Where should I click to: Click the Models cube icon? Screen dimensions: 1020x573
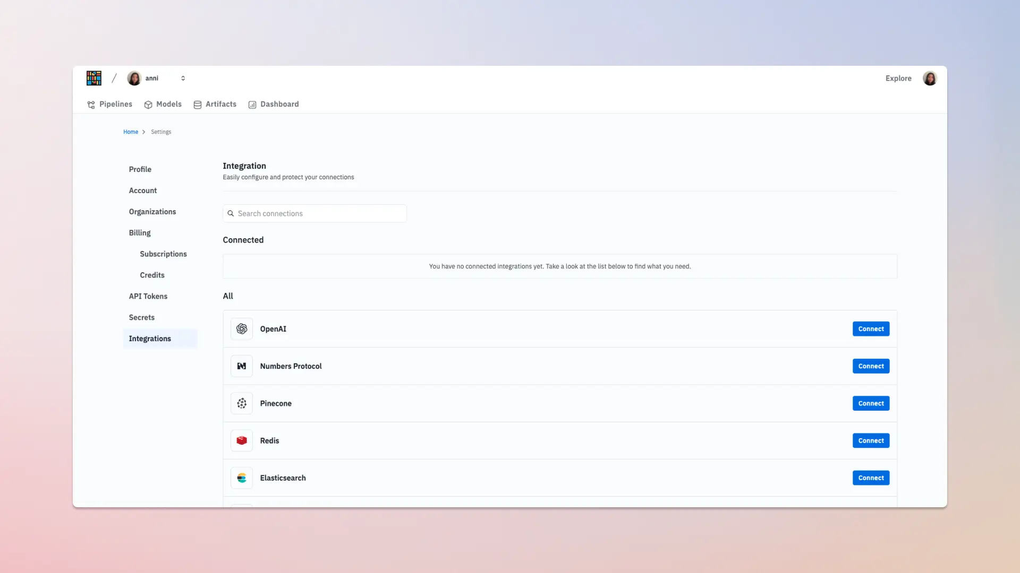[x=148, y=105]
